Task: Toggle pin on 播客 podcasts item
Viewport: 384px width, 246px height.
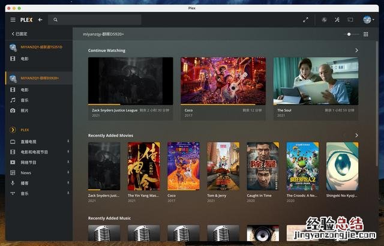Action: (x=68, y=183)
